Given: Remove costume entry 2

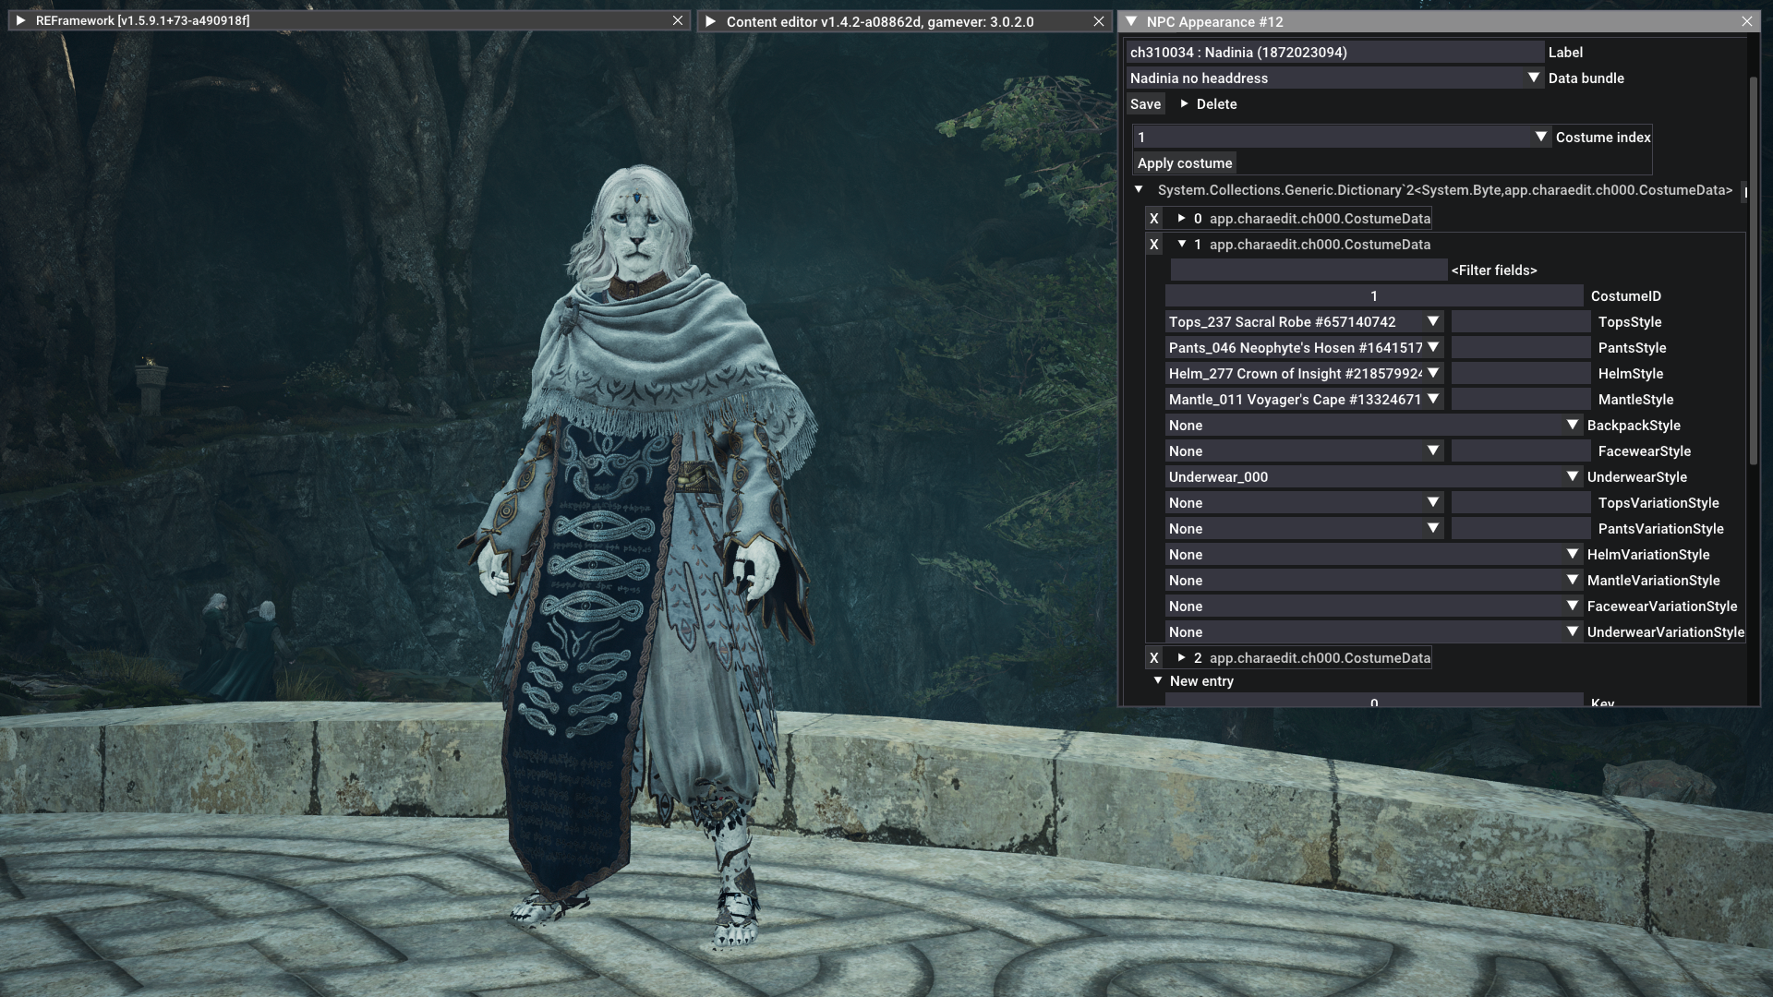Looking at the screenshot, I should pyautogui.click(x=1154, y=658).
